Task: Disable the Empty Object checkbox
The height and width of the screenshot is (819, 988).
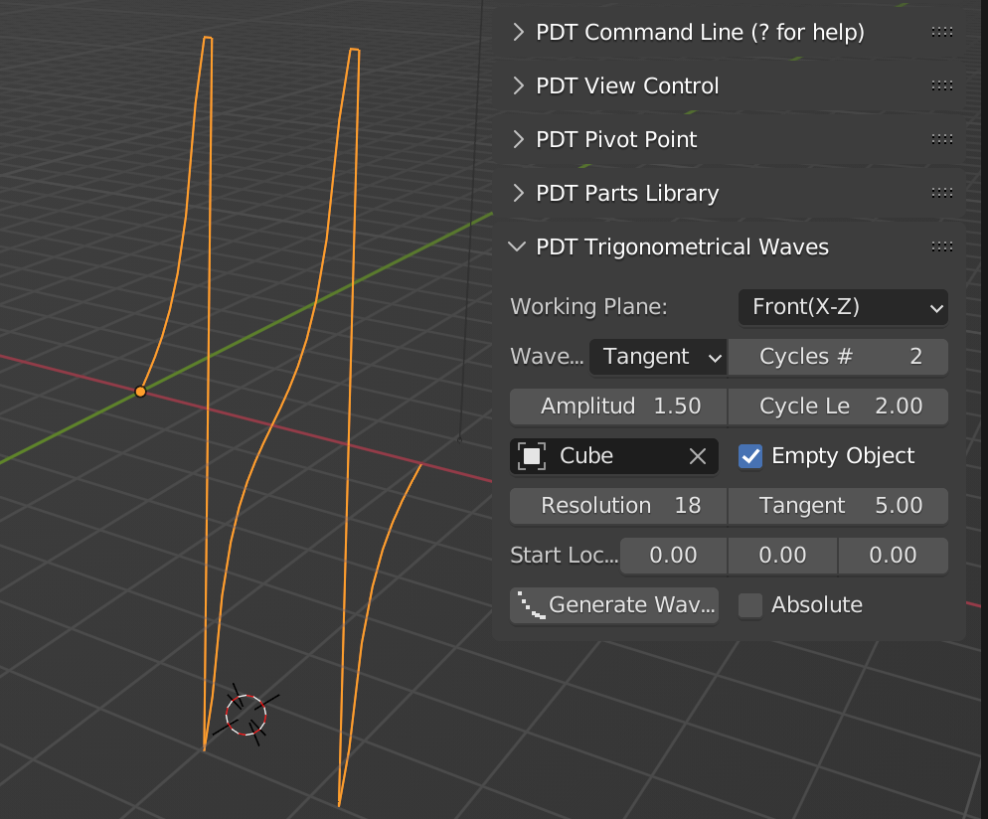Action: pyautogui.click(x=751, y=456)
